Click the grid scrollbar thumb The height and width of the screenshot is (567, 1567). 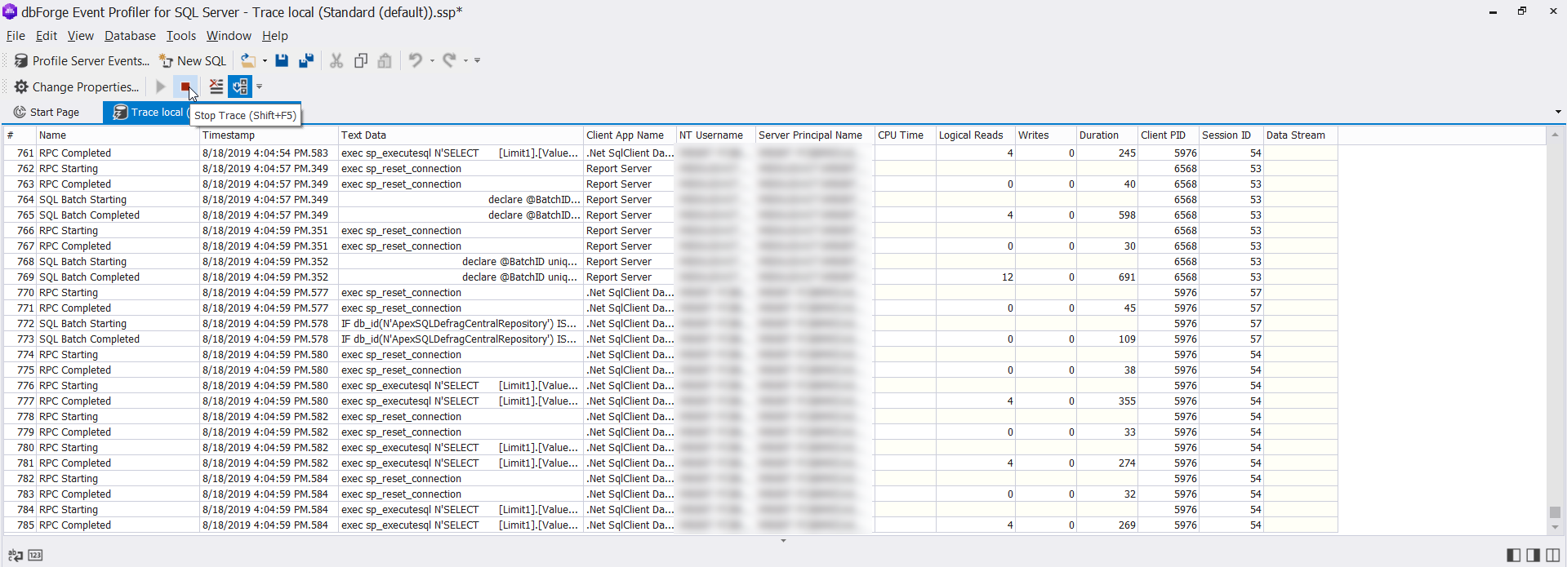click(x=1555, y=512)
